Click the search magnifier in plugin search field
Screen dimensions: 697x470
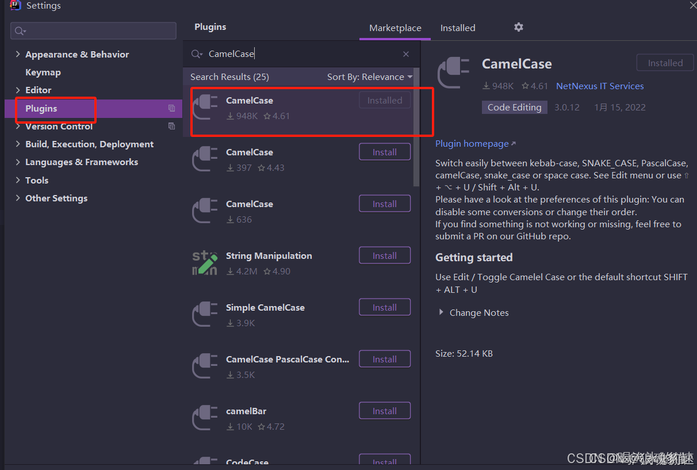click(196, 54)
